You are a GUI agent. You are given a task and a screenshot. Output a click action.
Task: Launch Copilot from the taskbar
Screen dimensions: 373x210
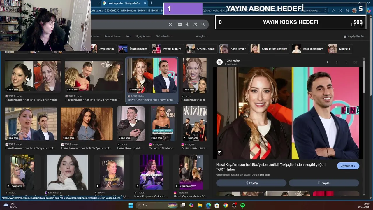[x=191, y=205]
